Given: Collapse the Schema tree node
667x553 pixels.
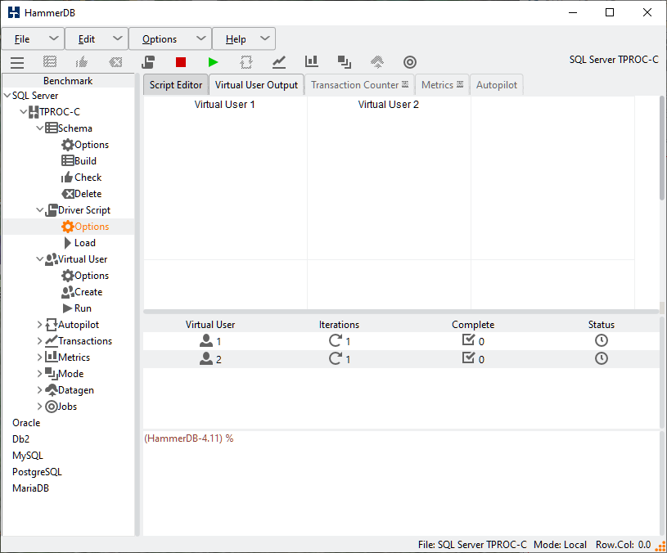Looking at the screenshot, I should [x=40, y=128].
